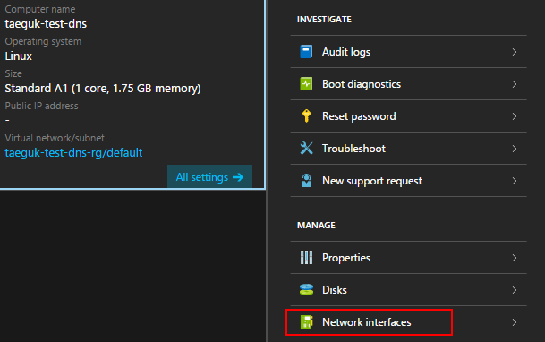Click the Size label

[13, 73]
